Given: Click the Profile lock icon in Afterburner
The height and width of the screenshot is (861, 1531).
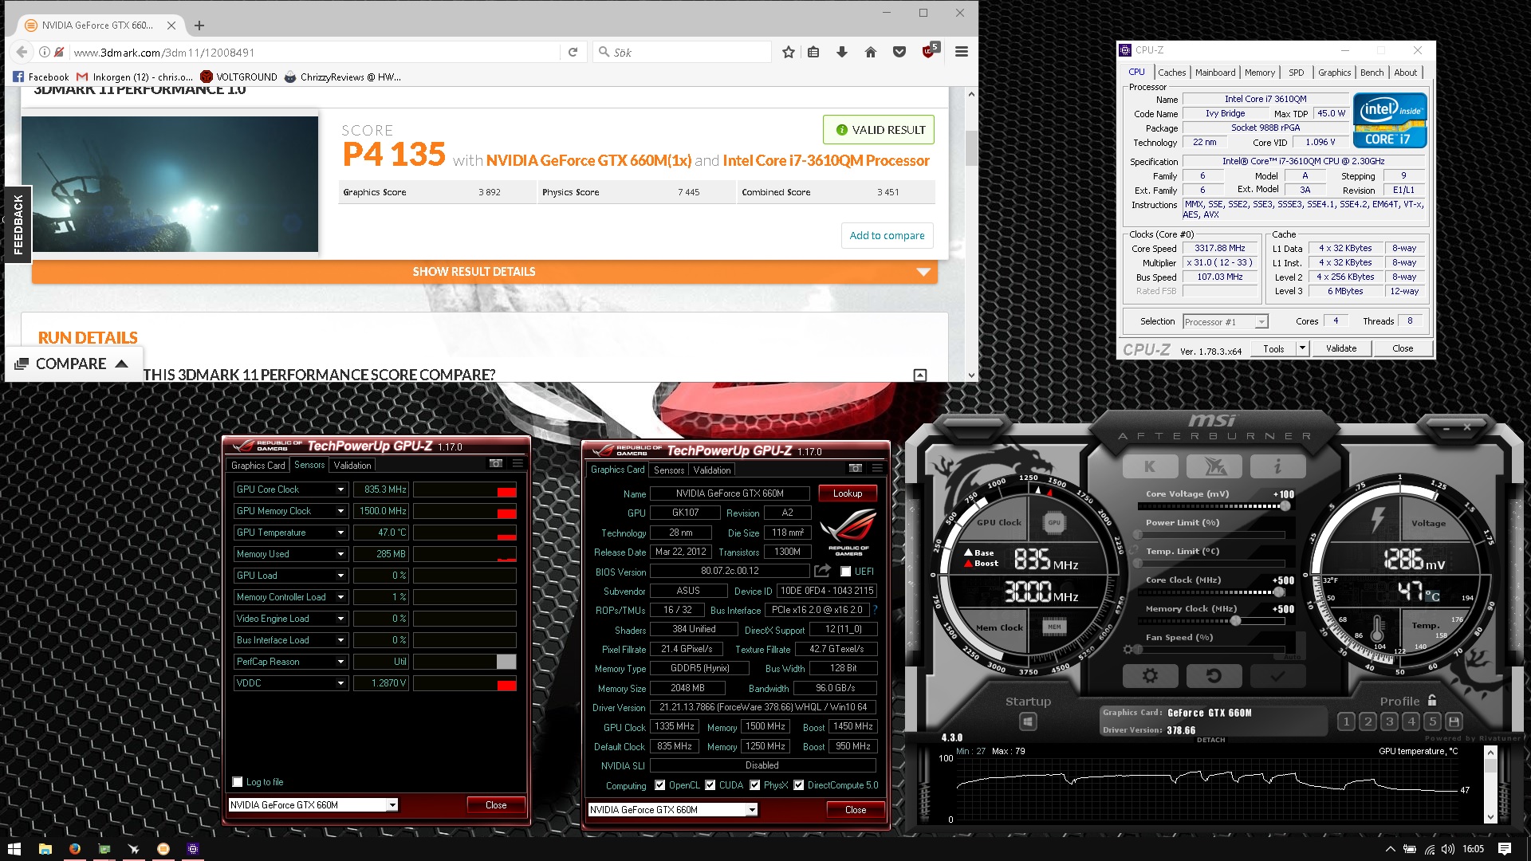Looking at the screenshot, I should click(1432, 700).
